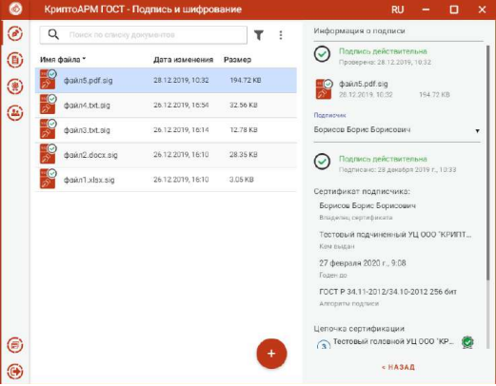Click the search magnifier icon
Image resolution: width=496 pixels, height=386 pixels.
53,34
